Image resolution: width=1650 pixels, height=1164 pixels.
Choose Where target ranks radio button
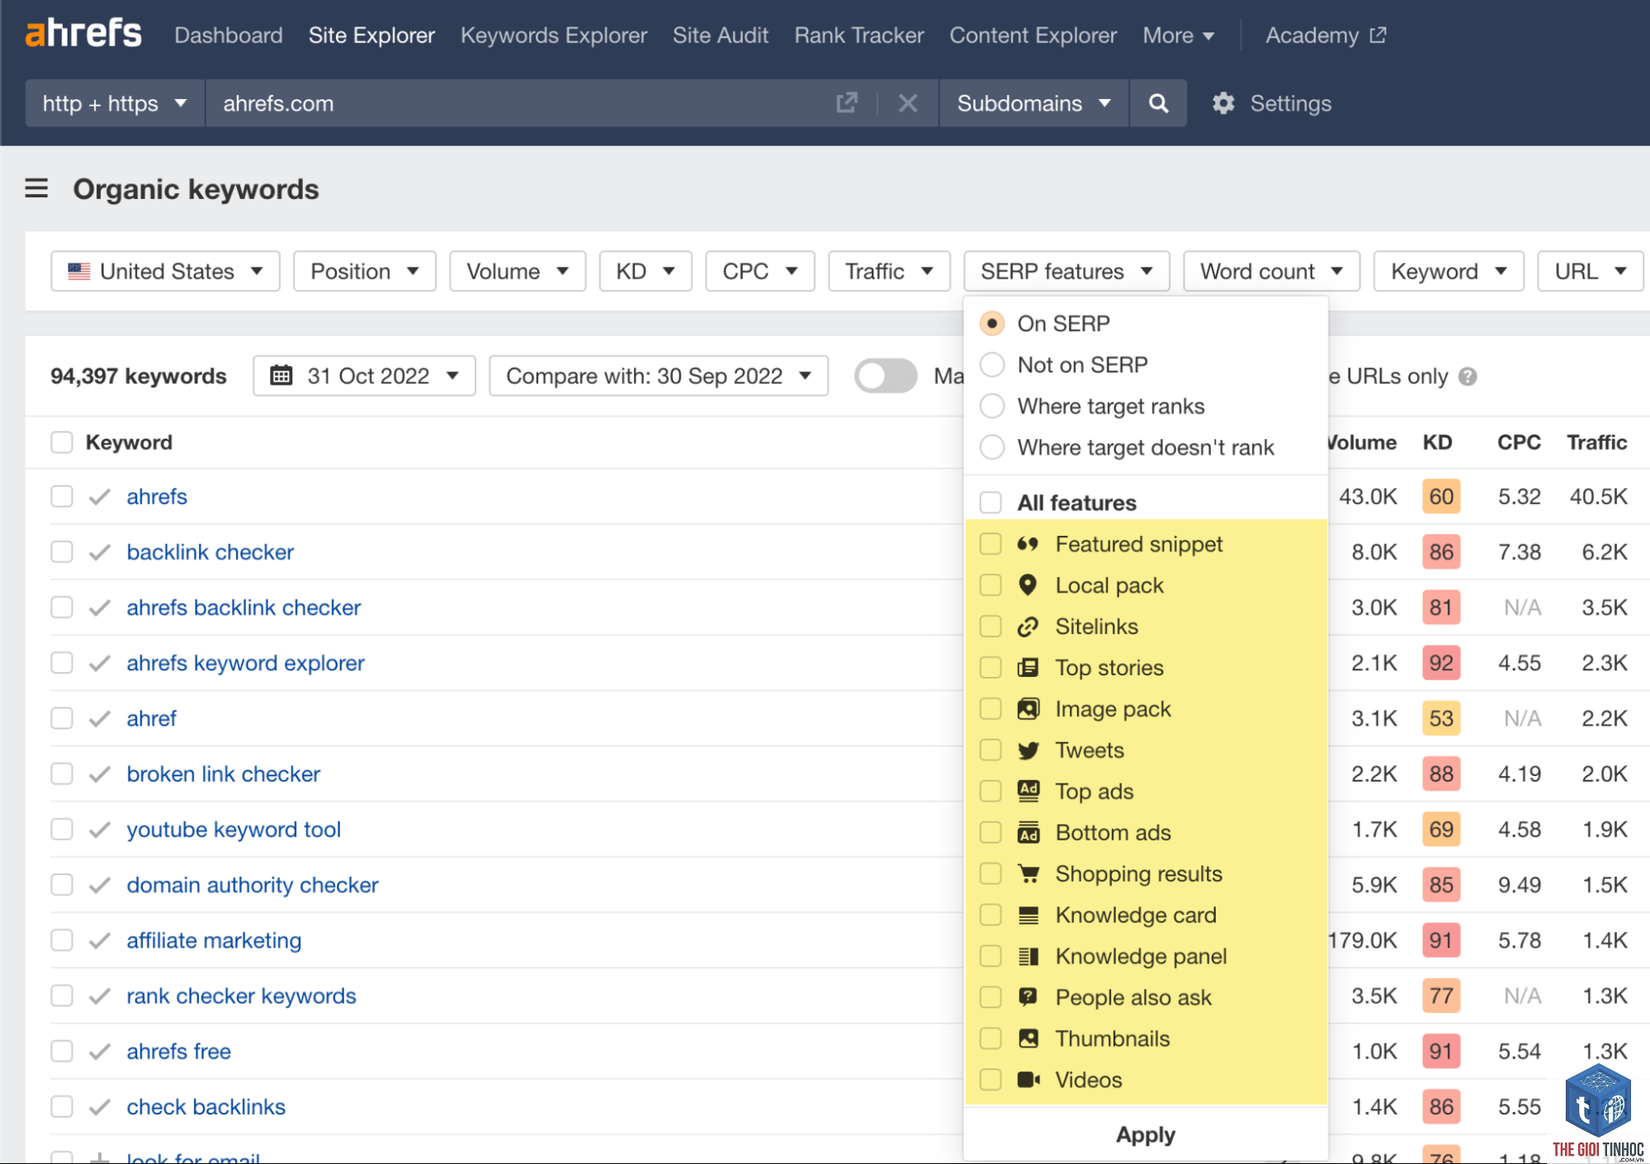pyautogui.click(x=992, y=406)
